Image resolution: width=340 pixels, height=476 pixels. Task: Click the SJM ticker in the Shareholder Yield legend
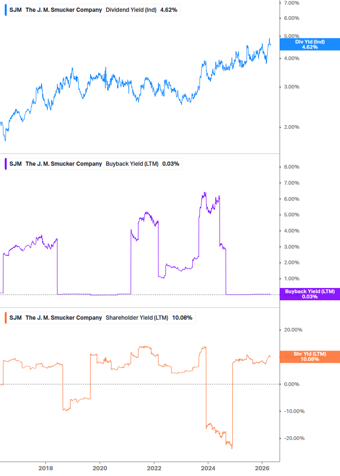coord(16,318)
